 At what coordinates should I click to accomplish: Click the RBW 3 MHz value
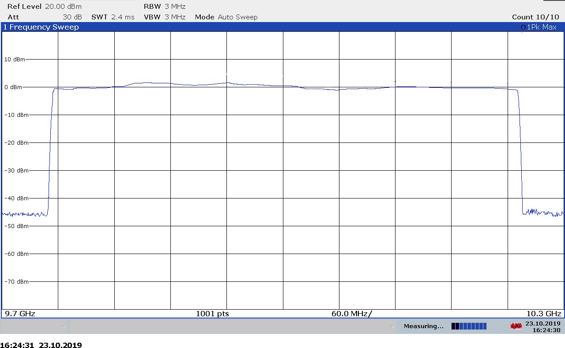point(165,7)
